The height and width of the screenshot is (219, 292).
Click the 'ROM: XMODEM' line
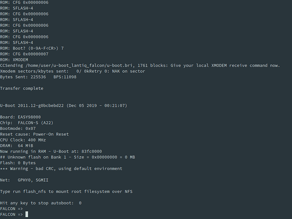[x=14, y=60]
